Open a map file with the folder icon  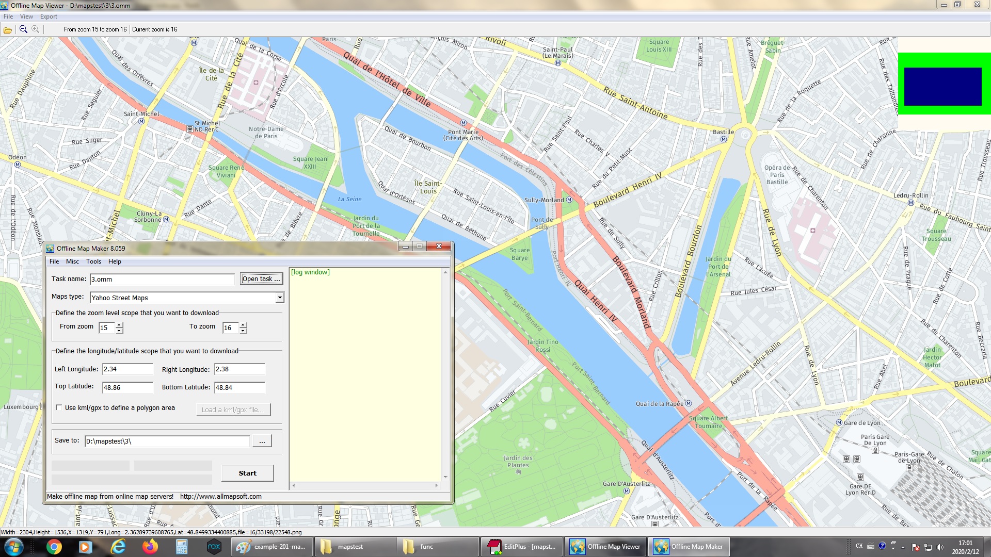[8, 30]
